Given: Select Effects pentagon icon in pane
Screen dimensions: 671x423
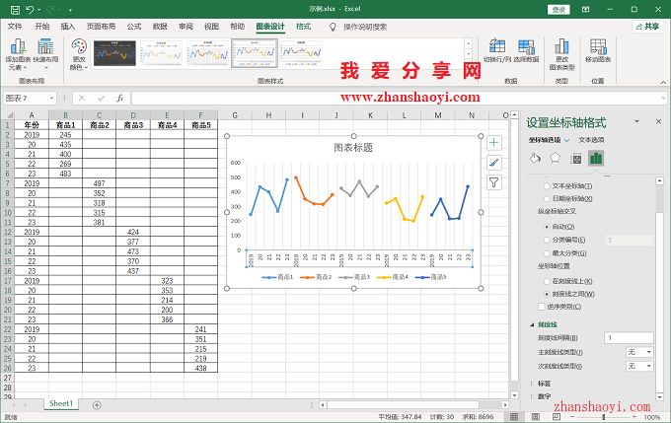Looking at the screenshot, I should [x=555, y=159].
